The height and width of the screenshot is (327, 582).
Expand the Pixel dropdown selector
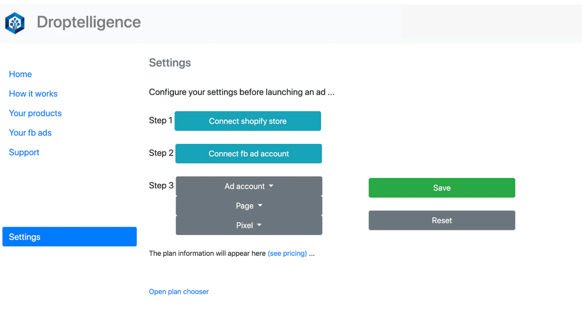point(249,225)
